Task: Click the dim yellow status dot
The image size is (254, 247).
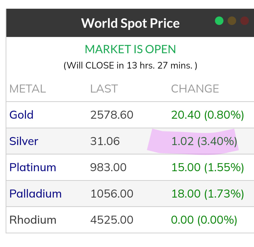Action: [x=232, y=21]
